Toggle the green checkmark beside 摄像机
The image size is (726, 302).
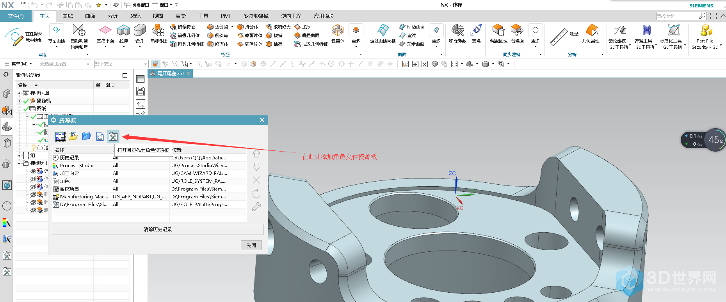(26, 101)
